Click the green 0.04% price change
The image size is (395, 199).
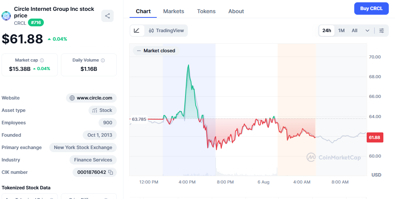pyautogui.click(x=57, y=39)
